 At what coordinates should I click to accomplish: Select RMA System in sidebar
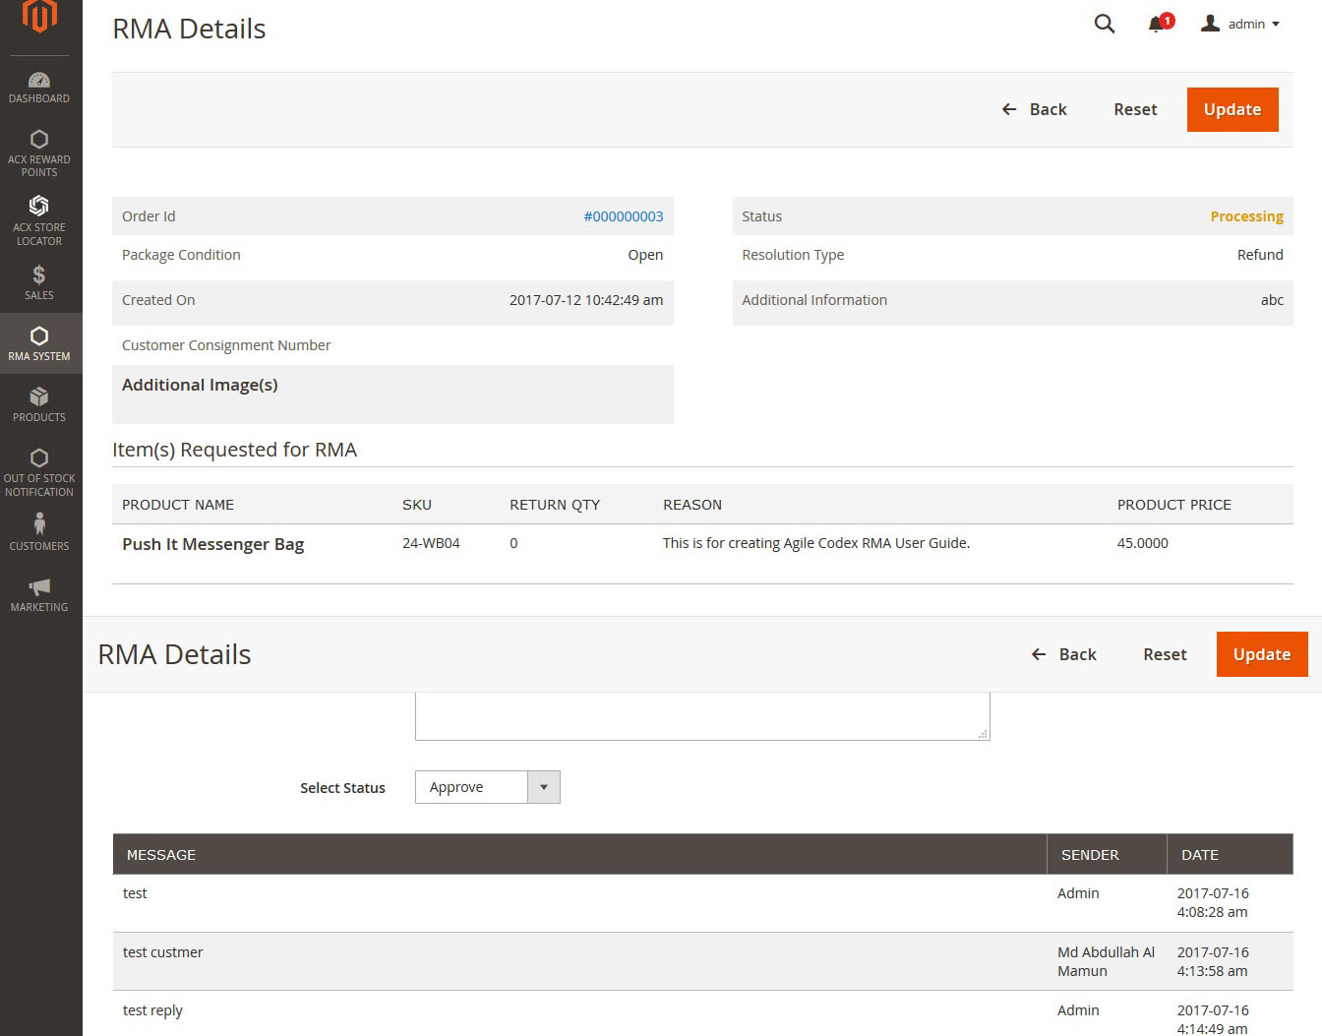[x=39, y=343]
